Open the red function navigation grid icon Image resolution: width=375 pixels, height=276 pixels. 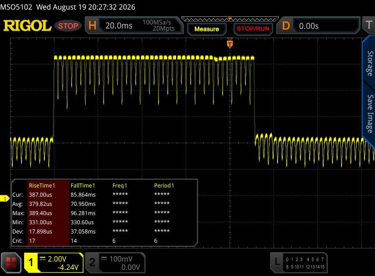coord(11,263)
